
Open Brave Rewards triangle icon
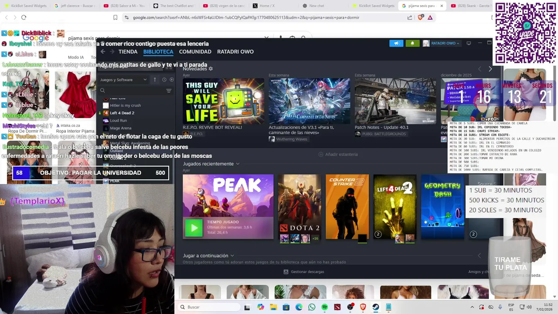tap(430, 17)
